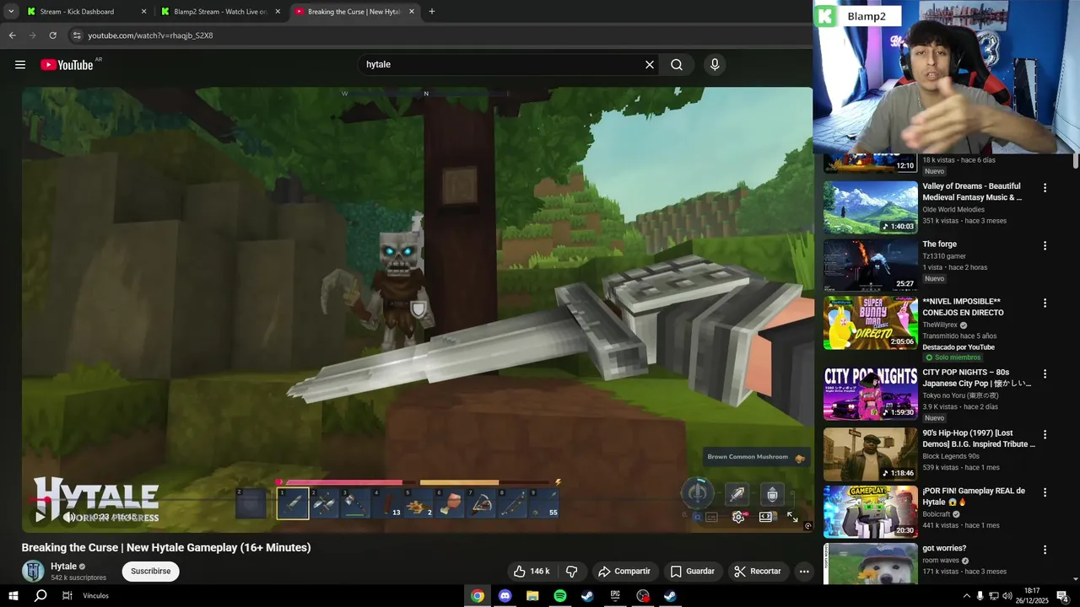Open Spotify from the taskbar
This screenshot has width=1080, height=607.
pyautogui.click(x=560, y=595)
